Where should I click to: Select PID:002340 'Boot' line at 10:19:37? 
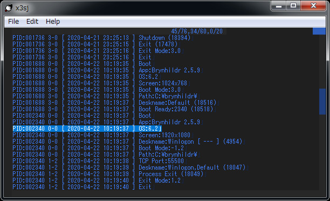[x=82, y=116]
